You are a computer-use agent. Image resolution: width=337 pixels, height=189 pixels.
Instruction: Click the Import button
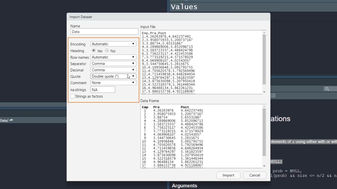228,175
